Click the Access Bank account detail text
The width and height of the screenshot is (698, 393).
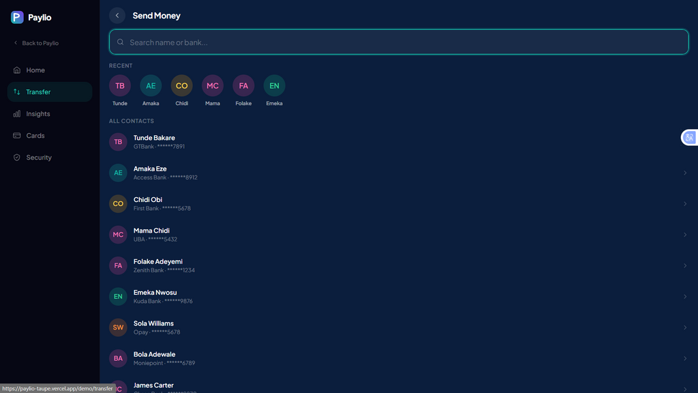(x=166, y=177)
